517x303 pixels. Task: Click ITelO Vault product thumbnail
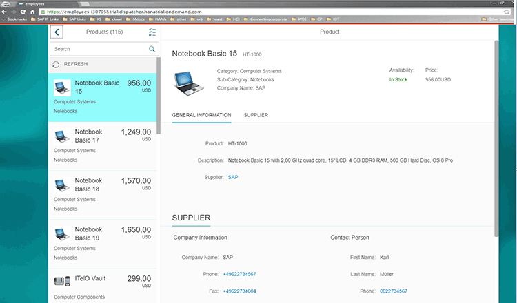[62, 281]
